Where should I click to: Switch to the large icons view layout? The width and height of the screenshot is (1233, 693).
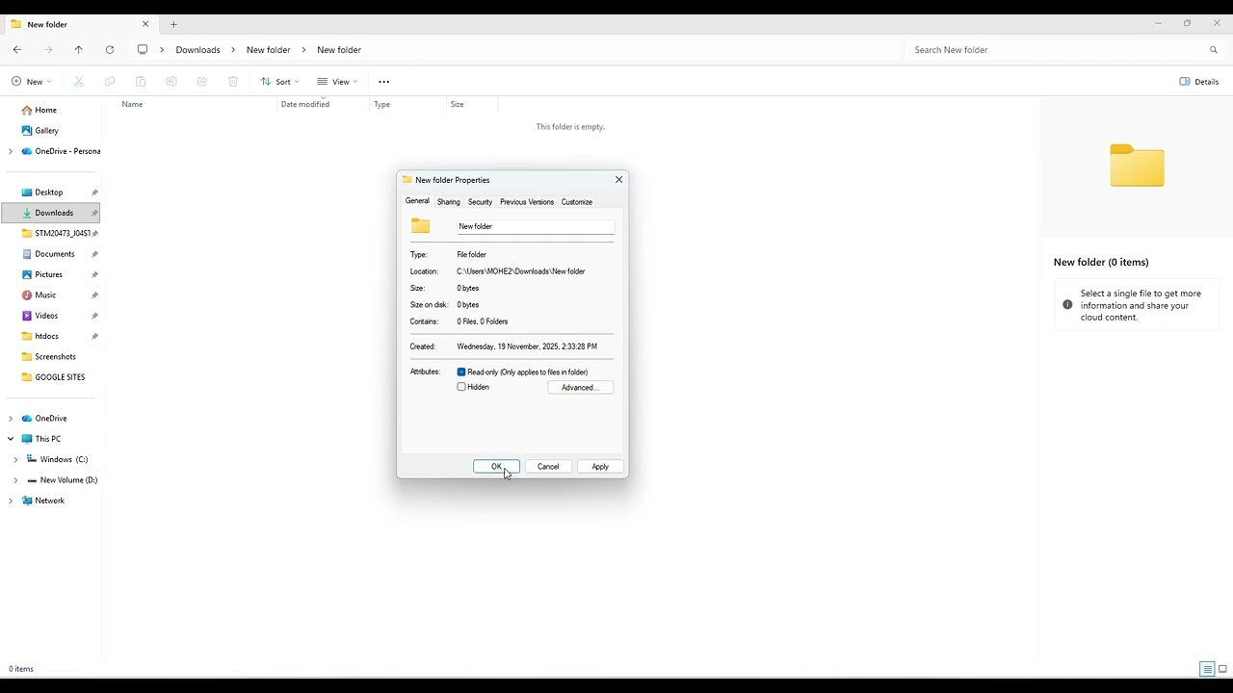1222,669
